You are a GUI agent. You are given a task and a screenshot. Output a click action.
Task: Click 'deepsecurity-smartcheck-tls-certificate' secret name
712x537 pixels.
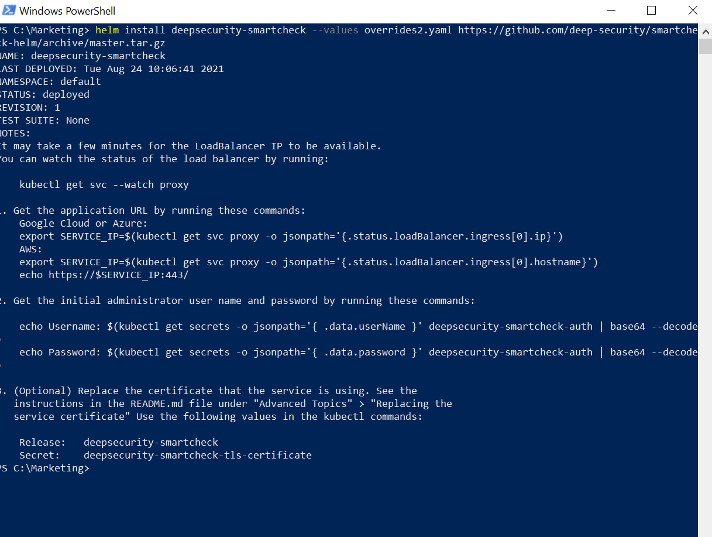tap(198, 455)
